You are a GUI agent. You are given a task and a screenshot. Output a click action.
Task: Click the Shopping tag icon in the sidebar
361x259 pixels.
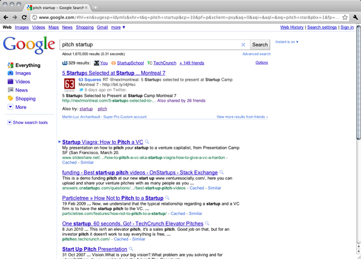[10, 98]
